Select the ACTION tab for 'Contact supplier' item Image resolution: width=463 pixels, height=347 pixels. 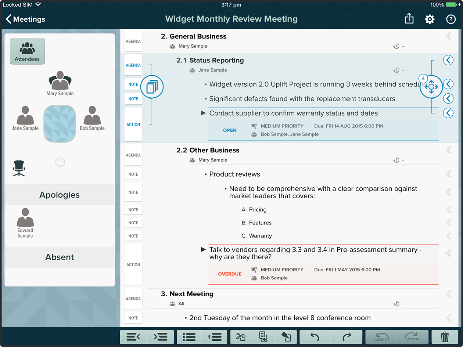[x=133, y=124]
